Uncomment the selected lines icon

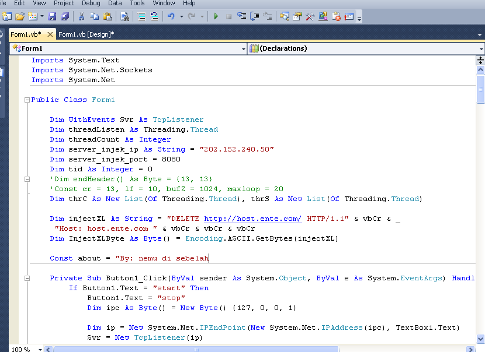tap(154, 16)
